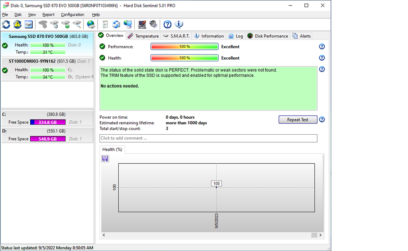Click the globe and monitor network icon
This screenshot has width=408, height=251.
[128, 24]
